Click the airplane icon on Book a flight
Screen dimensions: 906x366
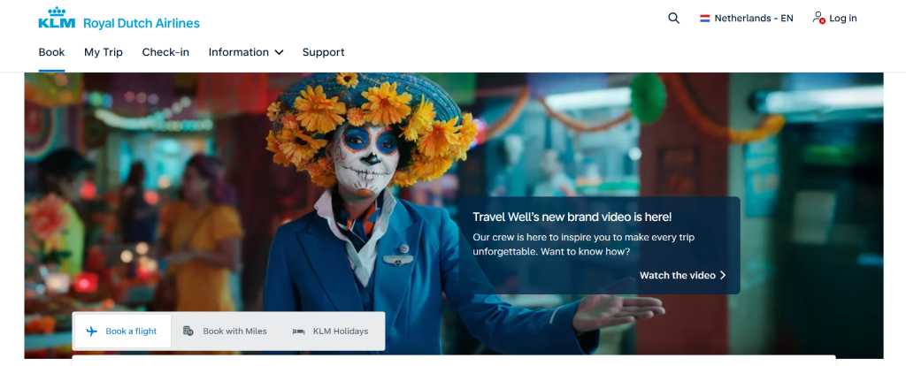(x=91, y=332)
